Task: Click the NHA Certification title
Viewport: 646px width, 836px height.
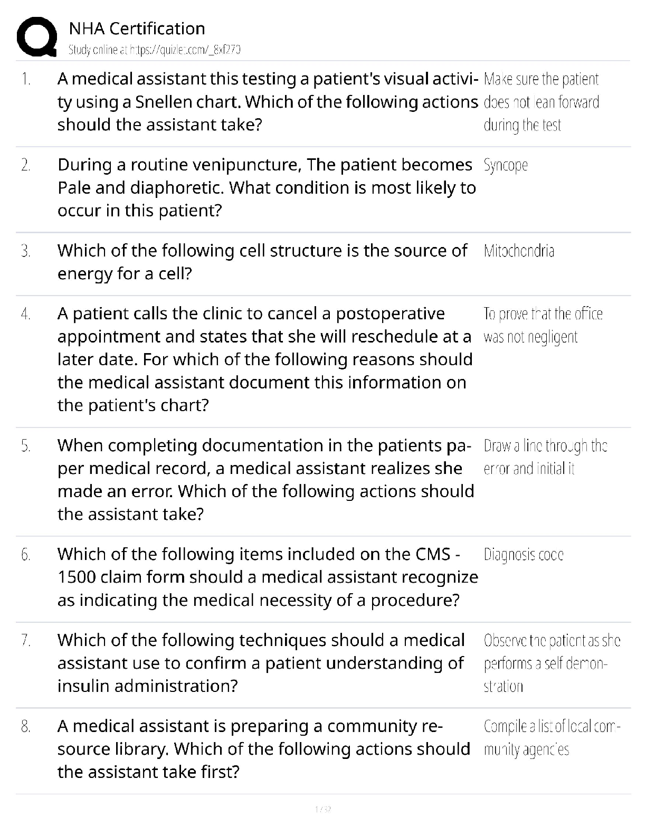Action: (x=137, y=28)
